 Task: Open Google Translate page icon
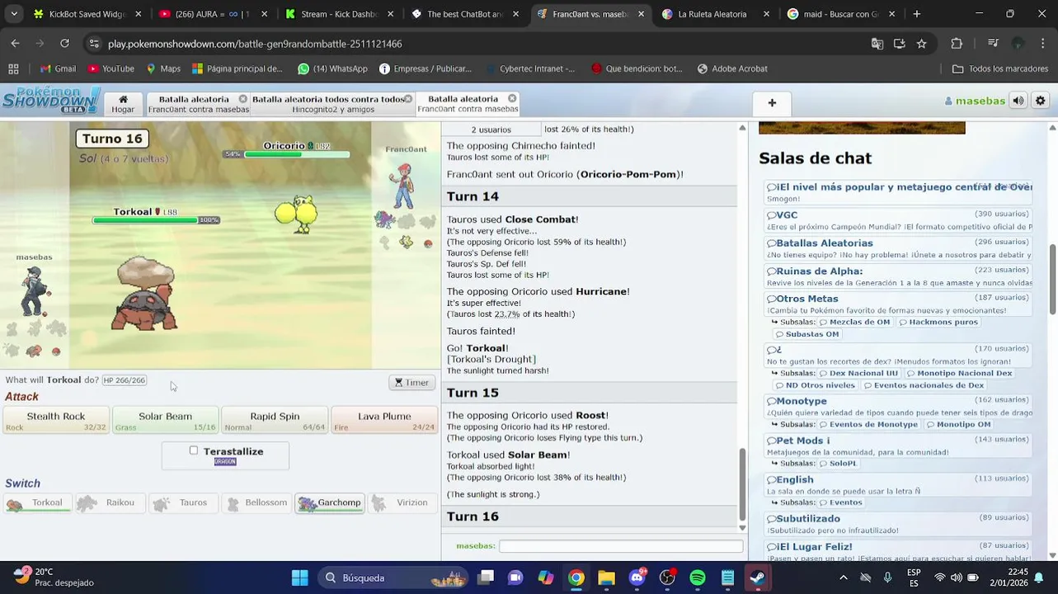click(x=877, y=44)
